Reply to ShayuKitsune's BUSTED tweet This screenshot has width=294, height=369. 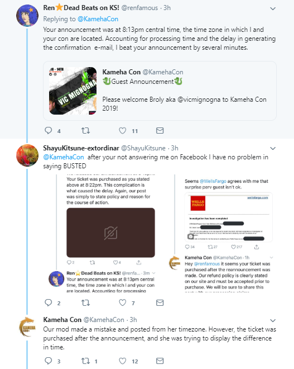coord(49,302)
